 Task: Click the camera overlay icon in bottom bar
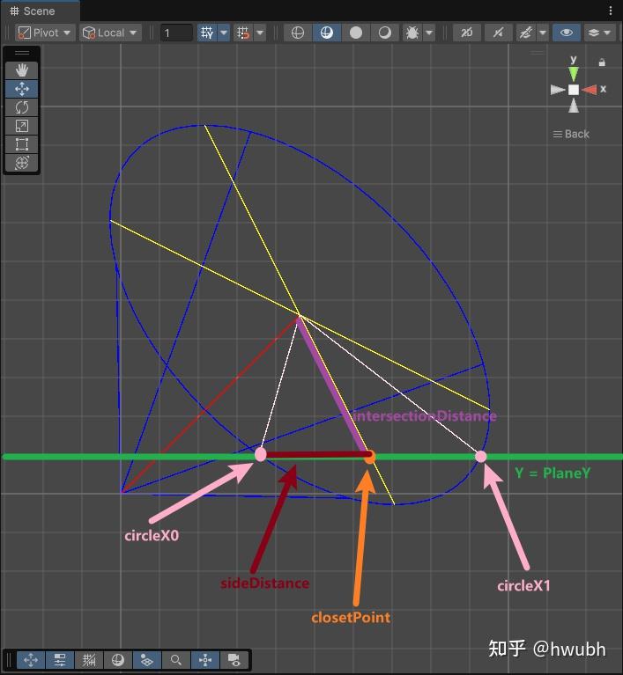point(234,660)
